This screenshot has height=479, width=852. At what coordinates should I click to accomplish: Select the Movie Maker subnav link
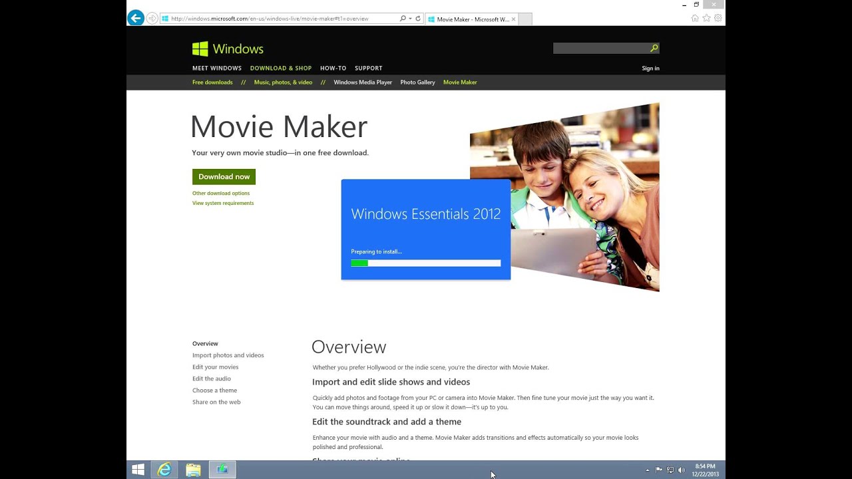(x=460, y=82)
